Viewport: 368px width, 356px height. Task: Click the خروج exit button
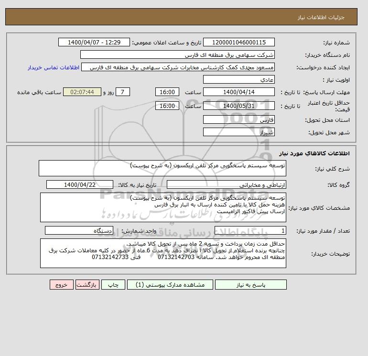point(62,284)
